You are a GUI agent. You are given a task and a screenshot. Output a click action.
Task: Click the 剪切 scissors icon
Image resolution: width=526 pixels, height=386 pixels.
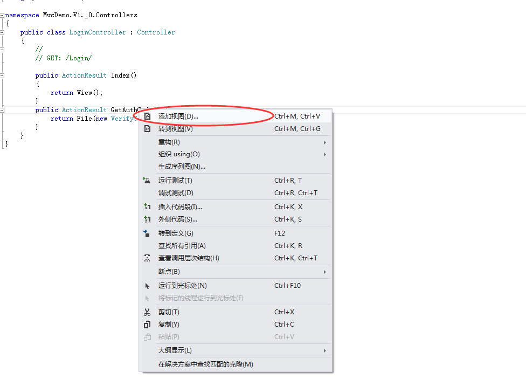[147, 312]
